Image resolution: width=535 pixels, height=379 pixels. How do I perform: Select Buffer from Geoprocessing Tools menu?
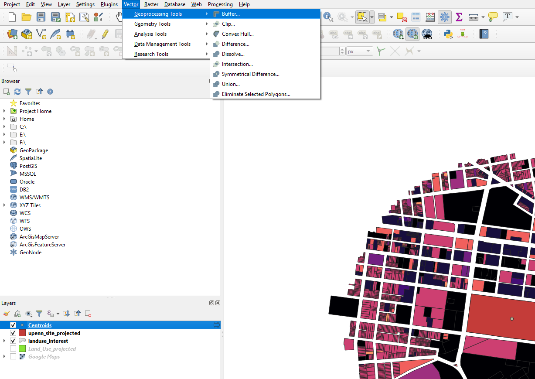point(231,14)
